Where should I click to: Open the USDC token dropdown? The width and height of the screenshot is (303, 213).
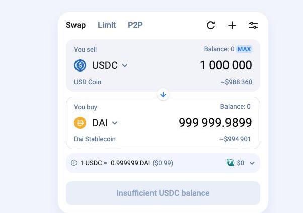(125, 65)
